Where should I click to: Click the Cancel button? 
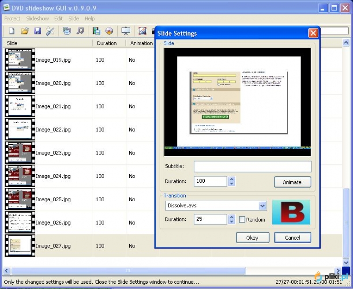[292, 237]
